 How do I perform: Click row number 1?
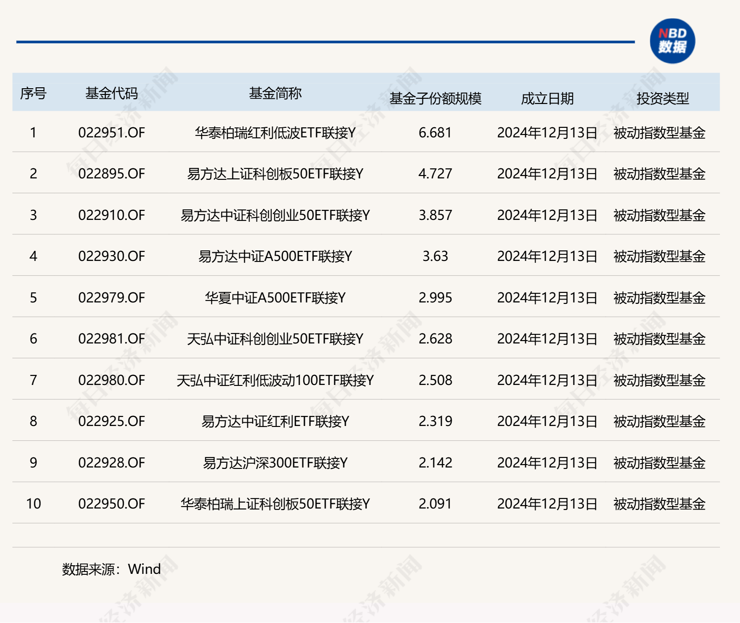(33, 133)
